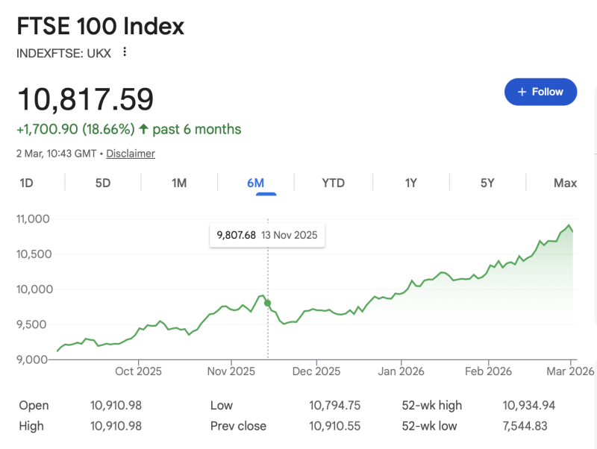Switch to the 1D time range

pos(26,183)
